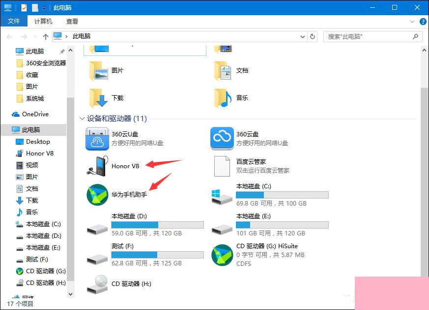
Task: Open 本地磁盘 (D:) drive icon
Action: (97, 229)
